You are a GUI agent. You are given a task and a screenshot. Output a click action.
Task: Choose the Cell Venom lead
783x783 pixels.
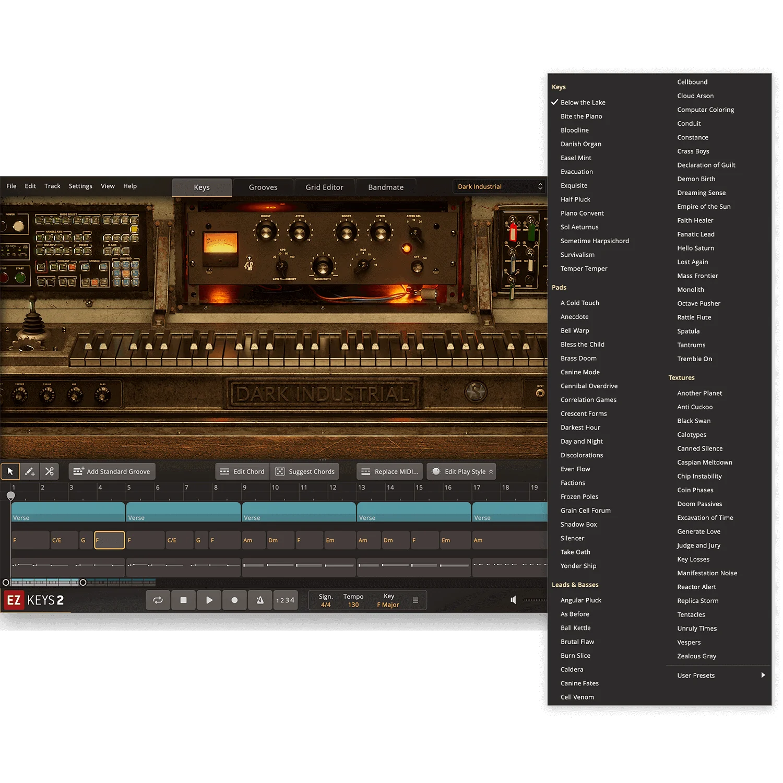577,697
